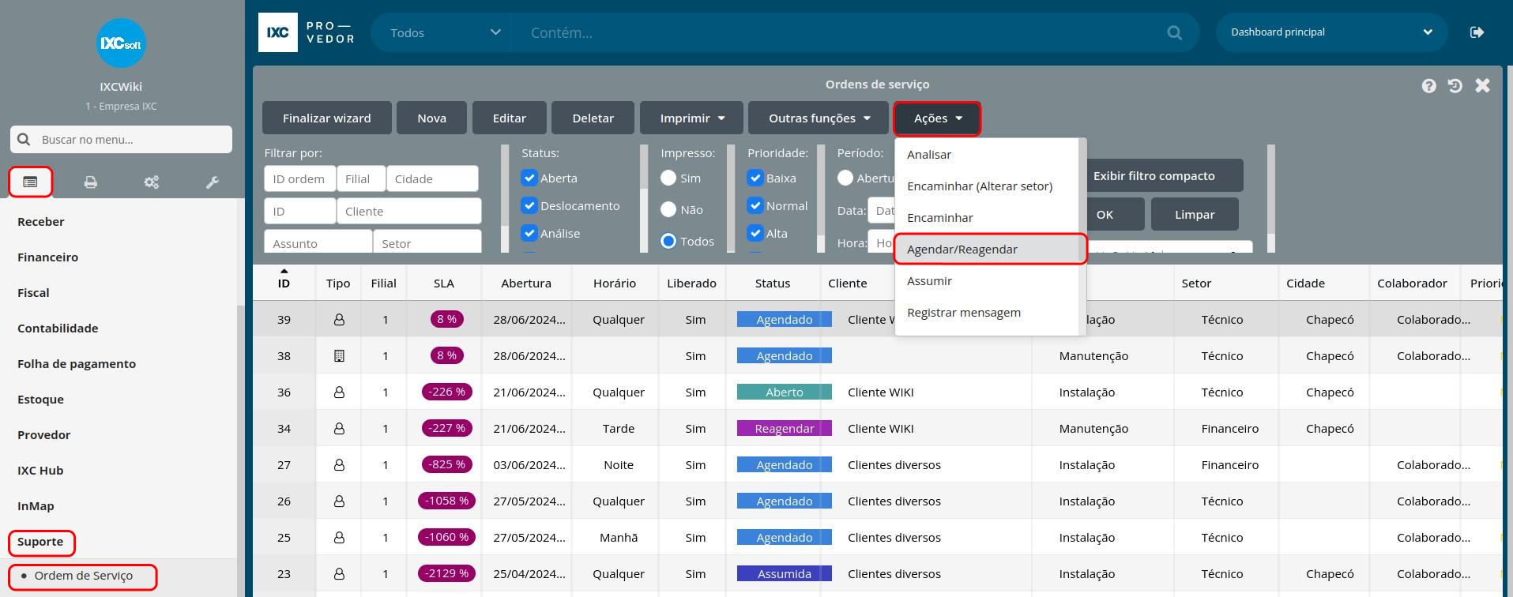The image size is (1513, 597).
Task: Open Ordem de Serviço submenu item
Action: [x=83, y=576]
